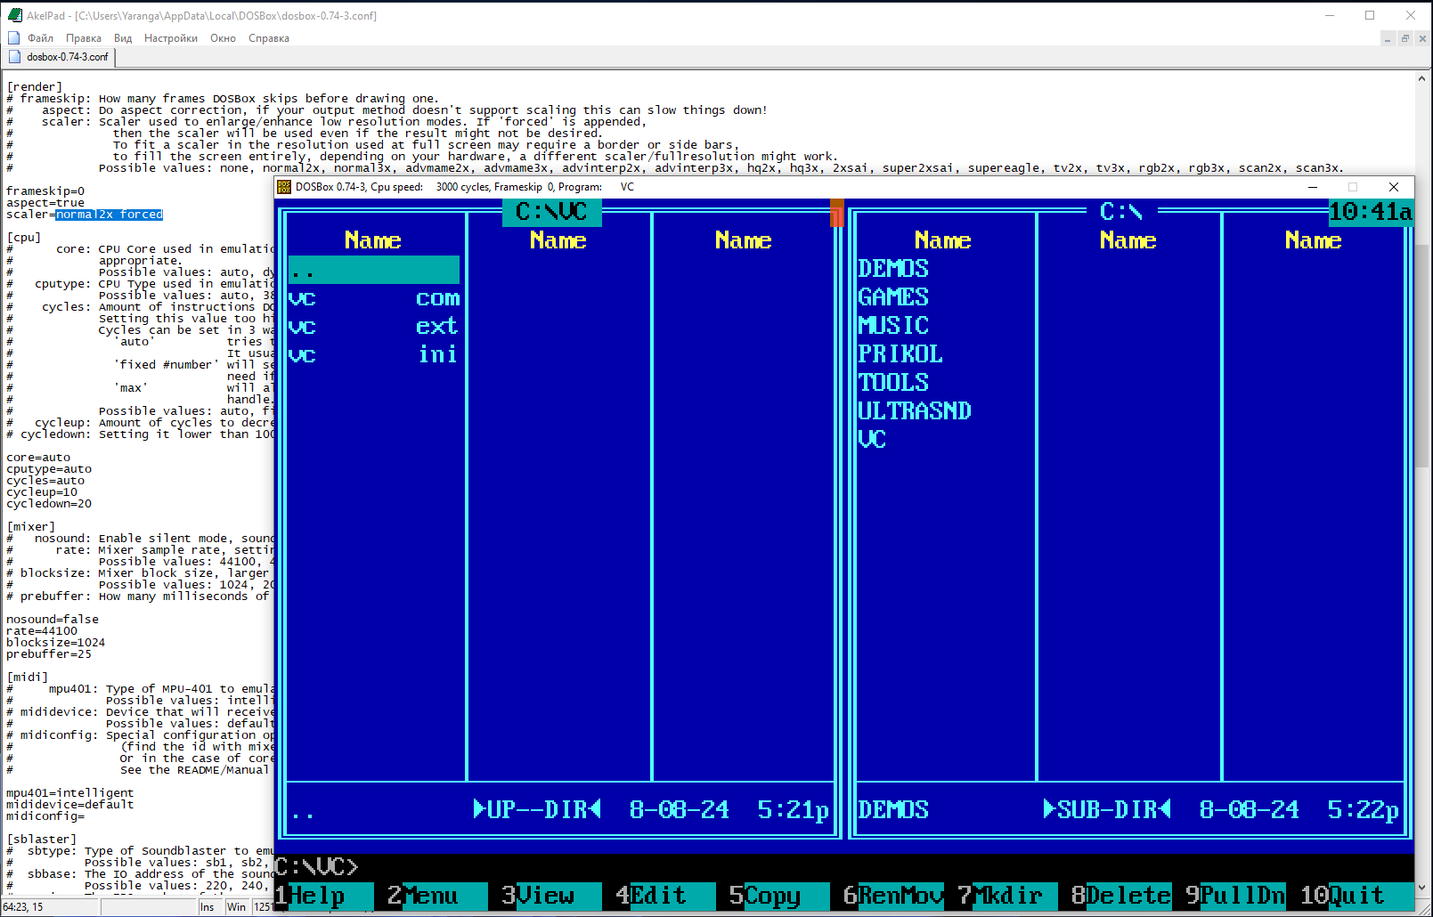Click the core=auto line in AkelPad
1433x917 pixels.
point(38,458)
